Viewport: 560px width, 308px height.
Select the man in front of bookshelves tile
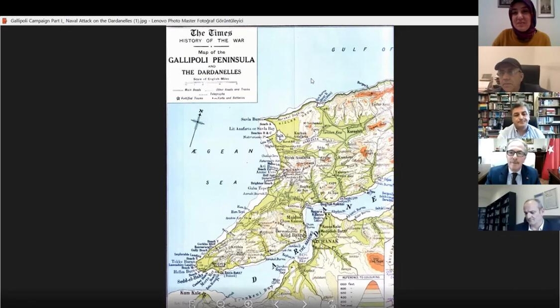[519, 115]
